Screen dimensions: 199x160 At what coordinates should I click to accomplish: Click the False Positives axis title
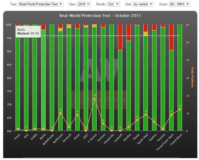tap(192, 78)
